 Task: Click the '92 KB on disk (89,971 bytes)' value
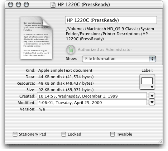tap(66, 90)
